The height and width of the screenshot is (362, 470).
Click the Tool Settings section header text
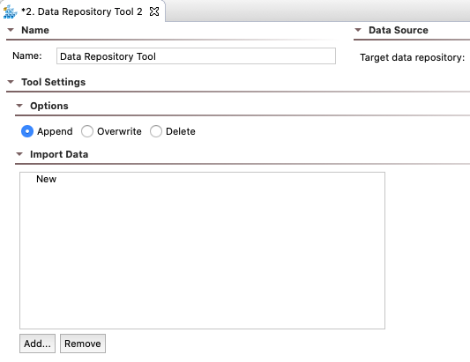coord(54,82)
